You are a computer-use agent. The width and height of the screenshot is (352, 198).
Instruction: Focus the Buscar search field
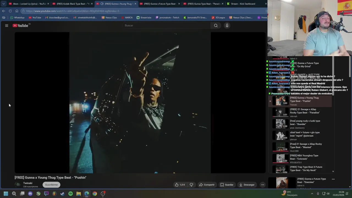[x=166, y=26]
